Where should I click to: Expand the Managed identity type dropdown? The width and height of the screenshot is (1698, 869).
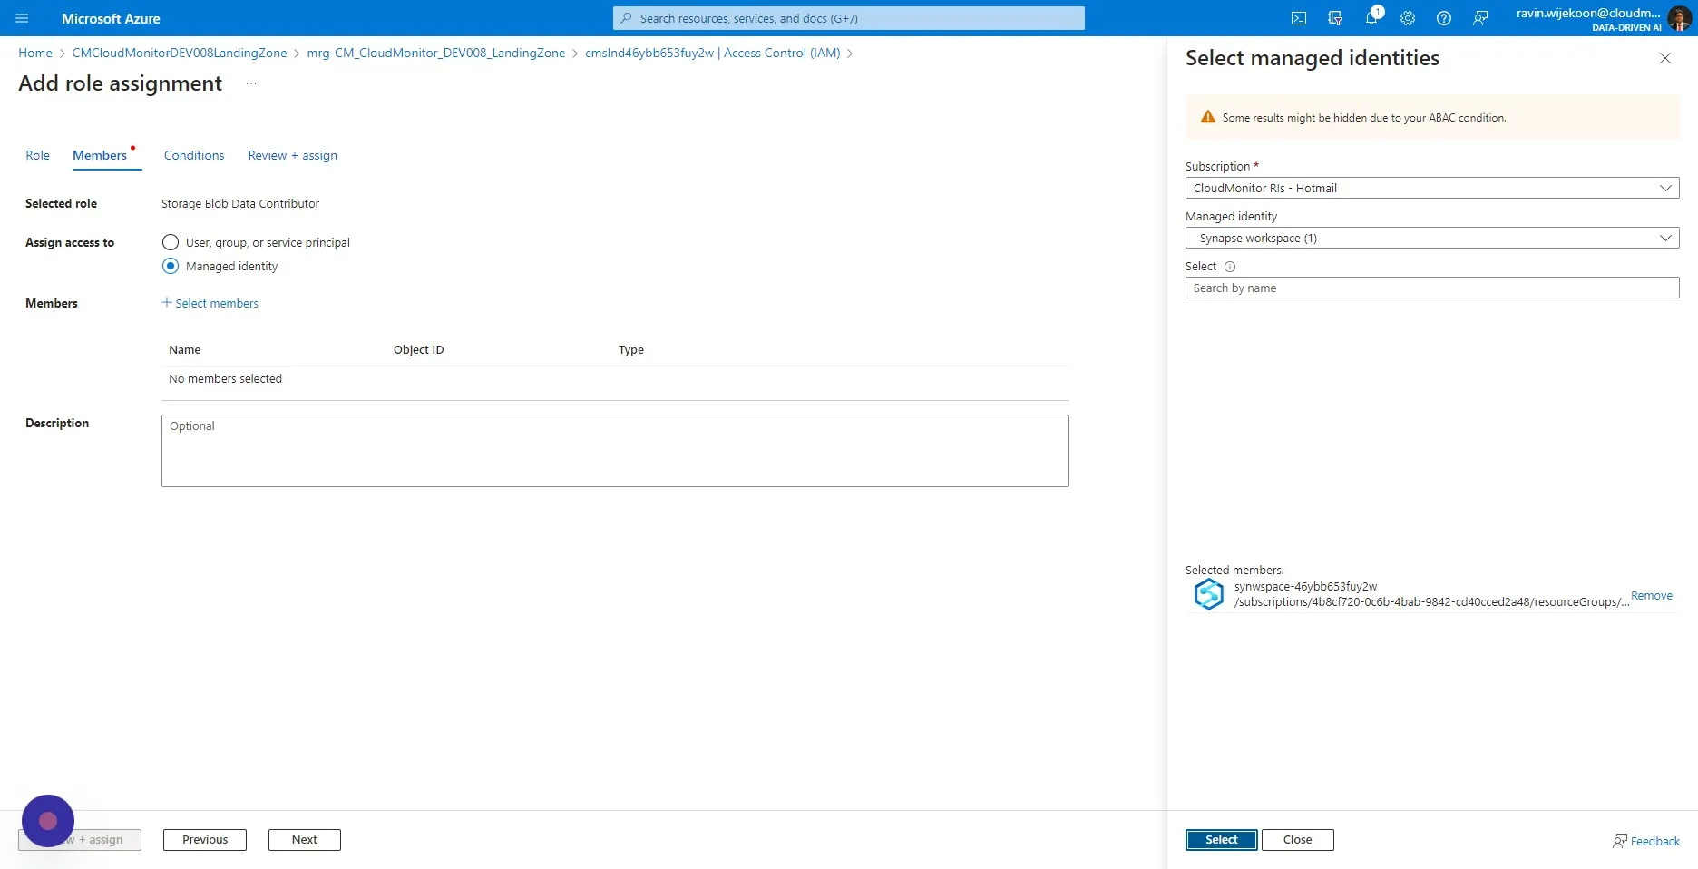coord(1432,238)
